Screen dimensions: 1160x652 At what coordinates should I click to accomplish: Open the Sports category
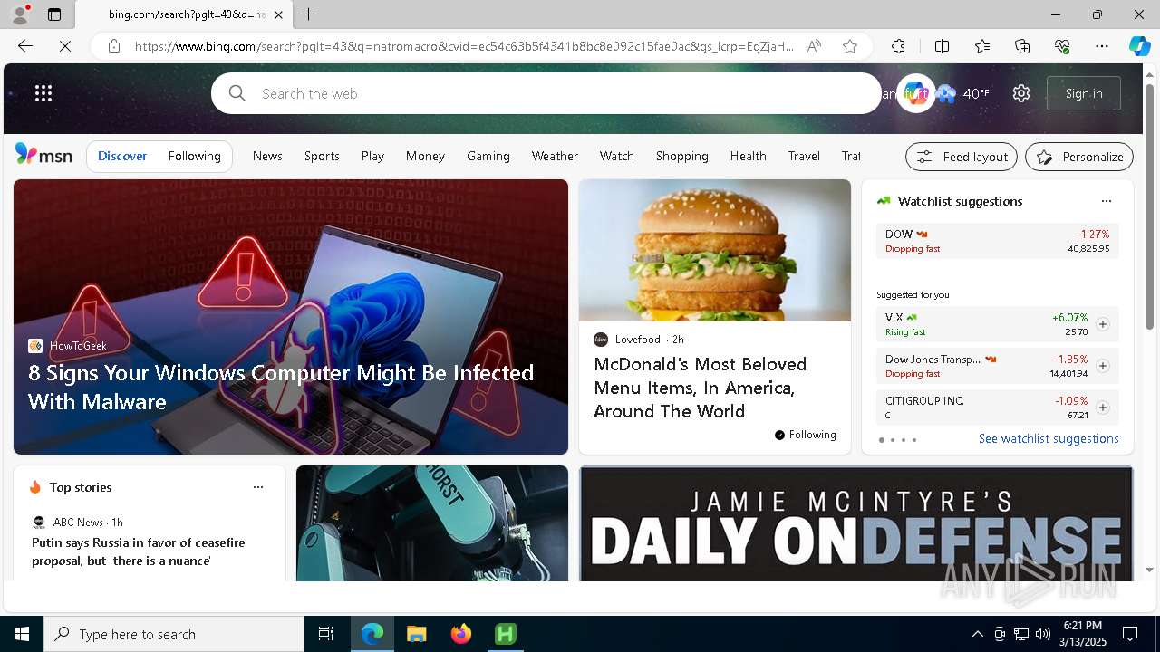coord(322,156)
